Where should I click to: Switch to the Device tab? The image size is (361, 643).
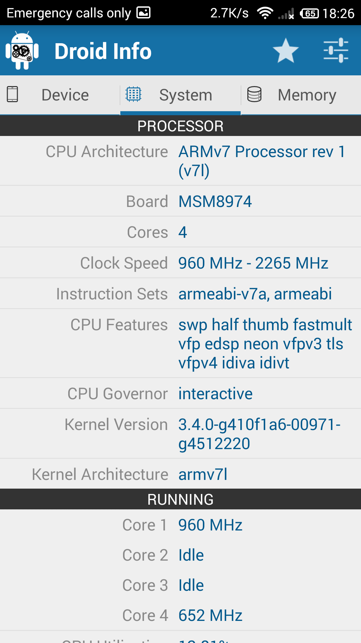pos(65,95)
